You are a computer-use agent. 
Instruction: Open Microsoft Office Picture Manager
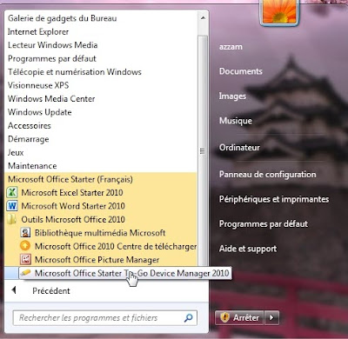pos(97,260)
